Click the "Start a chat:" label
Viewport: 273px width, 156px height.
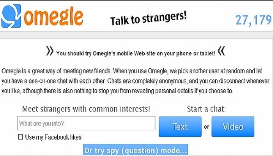(x=206, y=109)
